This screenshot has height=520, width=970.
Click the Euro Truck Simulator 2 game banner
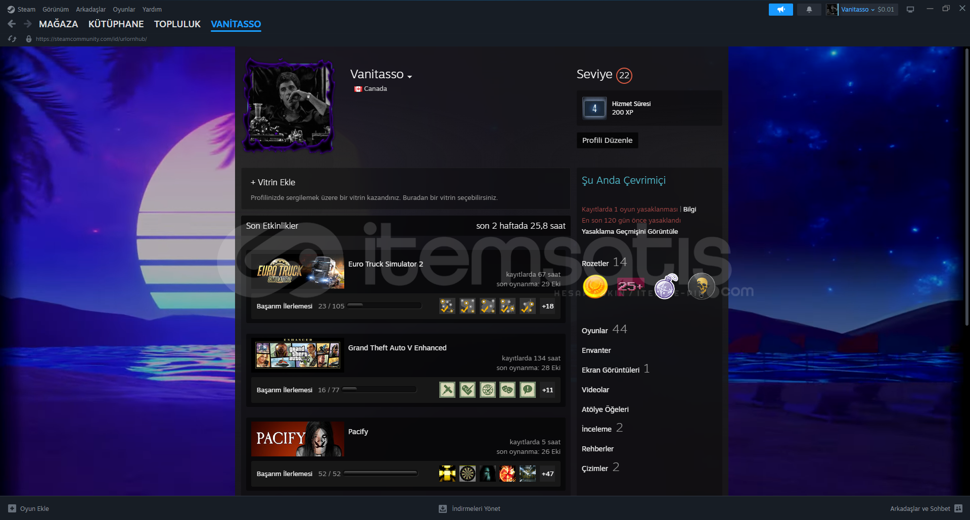coord(298,272)
